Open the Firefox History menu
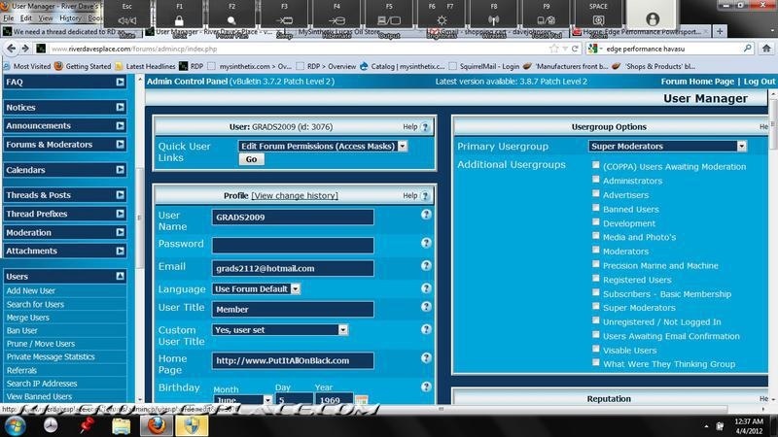The image size is (778, 437). (x=71, y=18)
